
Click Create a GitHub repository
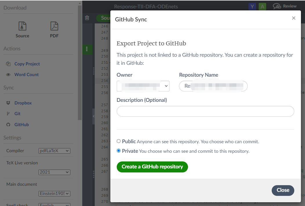point(152,167)
